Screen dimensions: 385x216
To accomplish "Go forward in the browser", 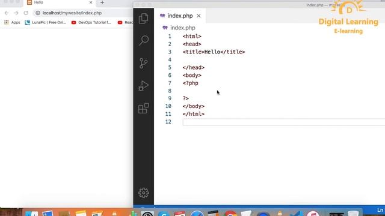I will coord(16,13).
